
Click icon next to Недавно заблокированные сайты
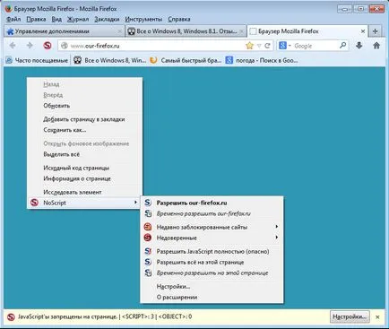[148, 227]
